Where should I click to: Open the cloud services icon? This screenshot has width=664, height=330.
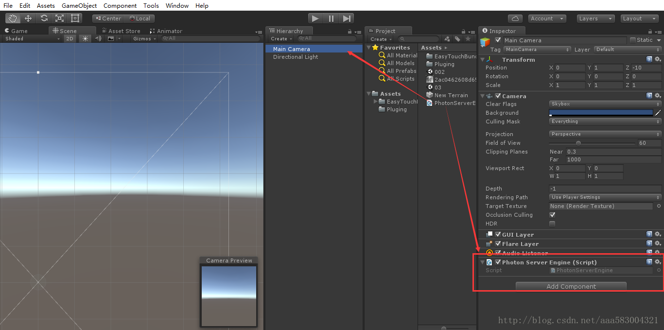[x=515, y=18]
